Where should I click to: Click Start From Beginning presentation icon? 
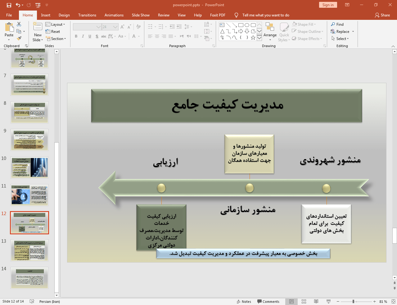(38, 5)
